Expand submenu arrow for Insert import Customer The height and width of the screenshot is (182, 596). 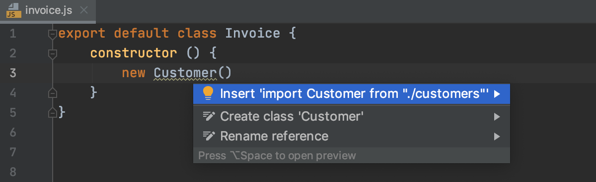[497, 94]
